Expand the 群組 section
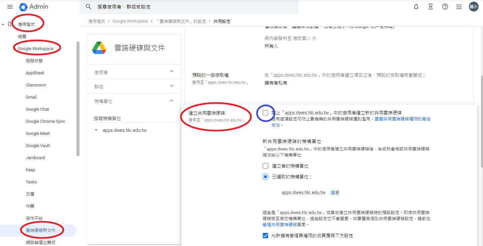The width and height of the screenshot is (483, 246). pyautogui.click(x=172, y=86)
